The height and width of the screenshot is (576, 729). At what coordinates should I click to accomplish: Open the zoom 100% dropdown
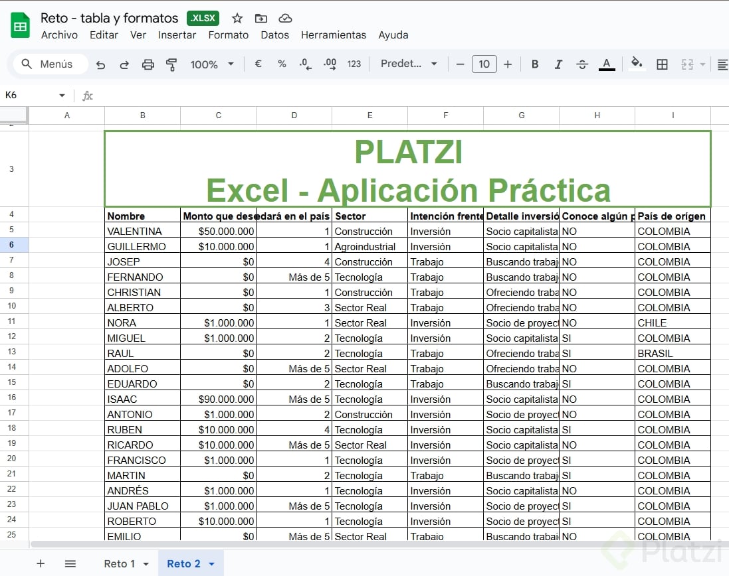(x=211, y=64)
